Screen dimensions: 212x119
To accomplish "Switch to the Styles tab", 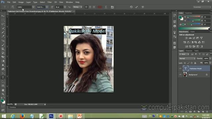I will (192, 32).
